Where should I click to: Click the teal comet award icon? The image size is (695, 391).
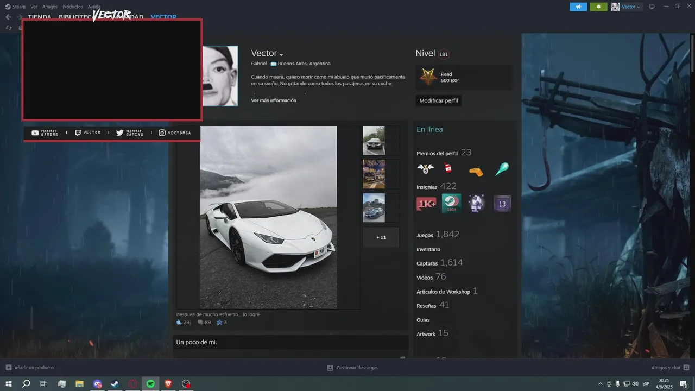(x=502, y=169)
